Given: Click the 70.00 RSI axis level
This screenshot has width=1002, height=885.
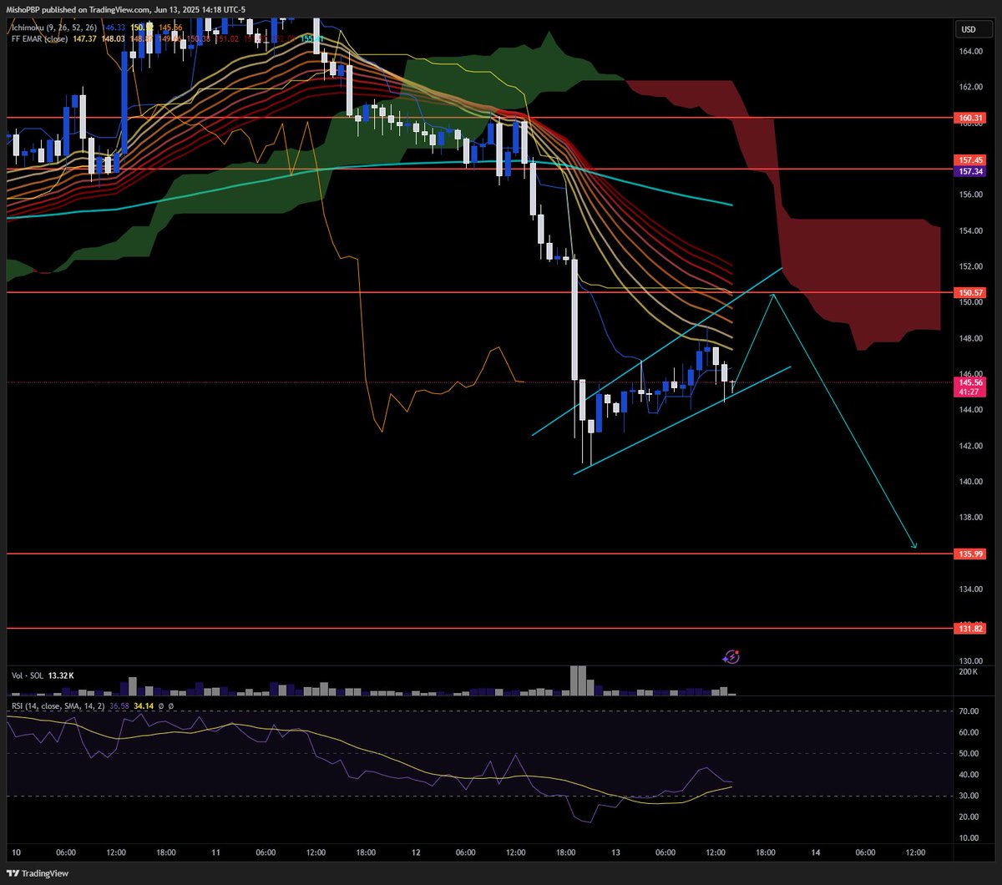Looking at the screenshot, I should coord(969,711).
